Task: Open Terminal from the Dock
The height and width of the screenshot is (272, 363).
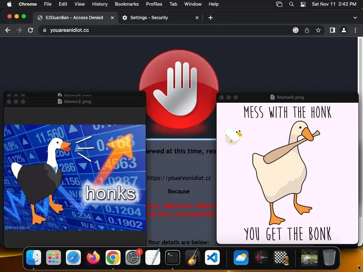Action: pos(173,257)
